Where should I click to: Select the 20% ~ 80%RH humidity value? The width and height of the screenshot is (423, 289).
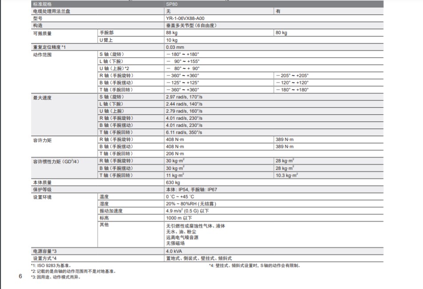coord(188,204)
